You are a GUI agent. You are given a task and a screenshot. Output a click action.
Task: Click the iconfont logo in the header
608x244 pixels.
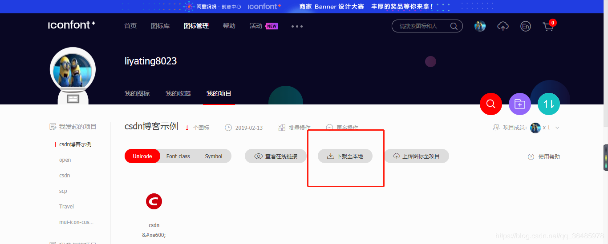pos(72,25)
